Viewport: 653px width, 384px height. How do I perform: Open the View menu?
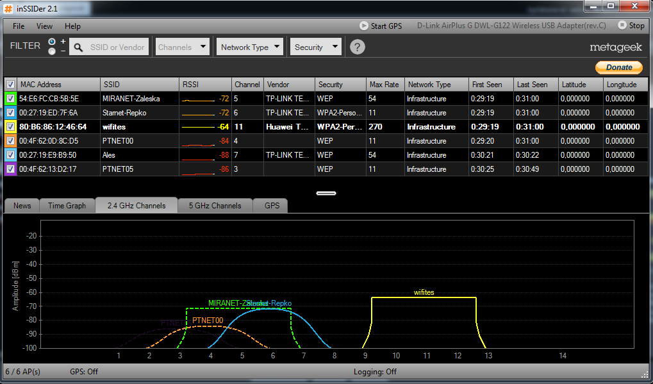pyautogui.click(x=45, y=26)
